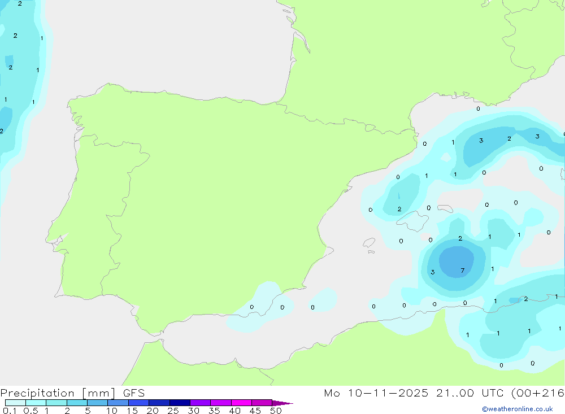Open the weatheronline.co.uk copyright link

click(518, 409)
